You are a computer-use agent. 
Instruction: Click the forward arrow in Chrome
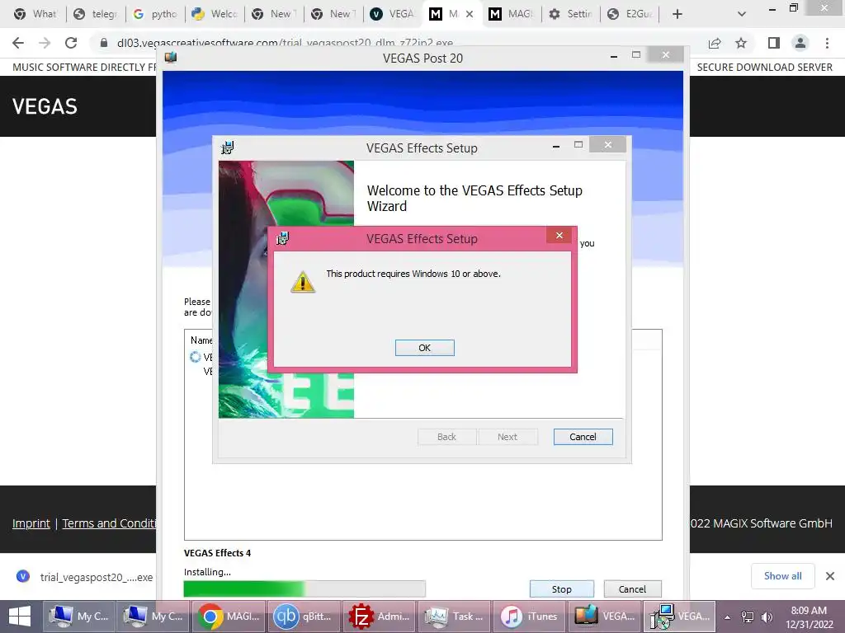[45, 43]
